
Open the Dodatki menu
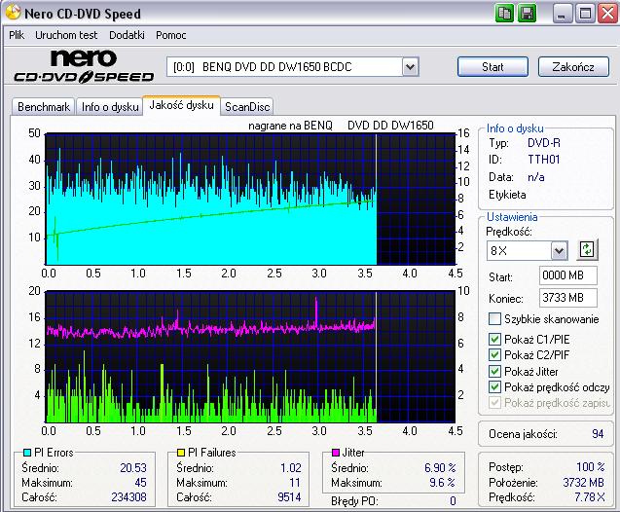pyautogui.click(x=127, y=35)
